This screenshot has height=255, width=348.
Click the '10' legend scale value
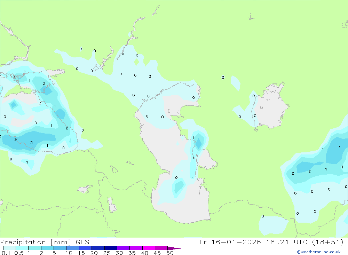click(x=69, y=253)
